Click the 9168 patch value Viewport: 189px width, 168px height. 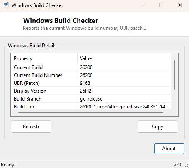pos(85,83)
